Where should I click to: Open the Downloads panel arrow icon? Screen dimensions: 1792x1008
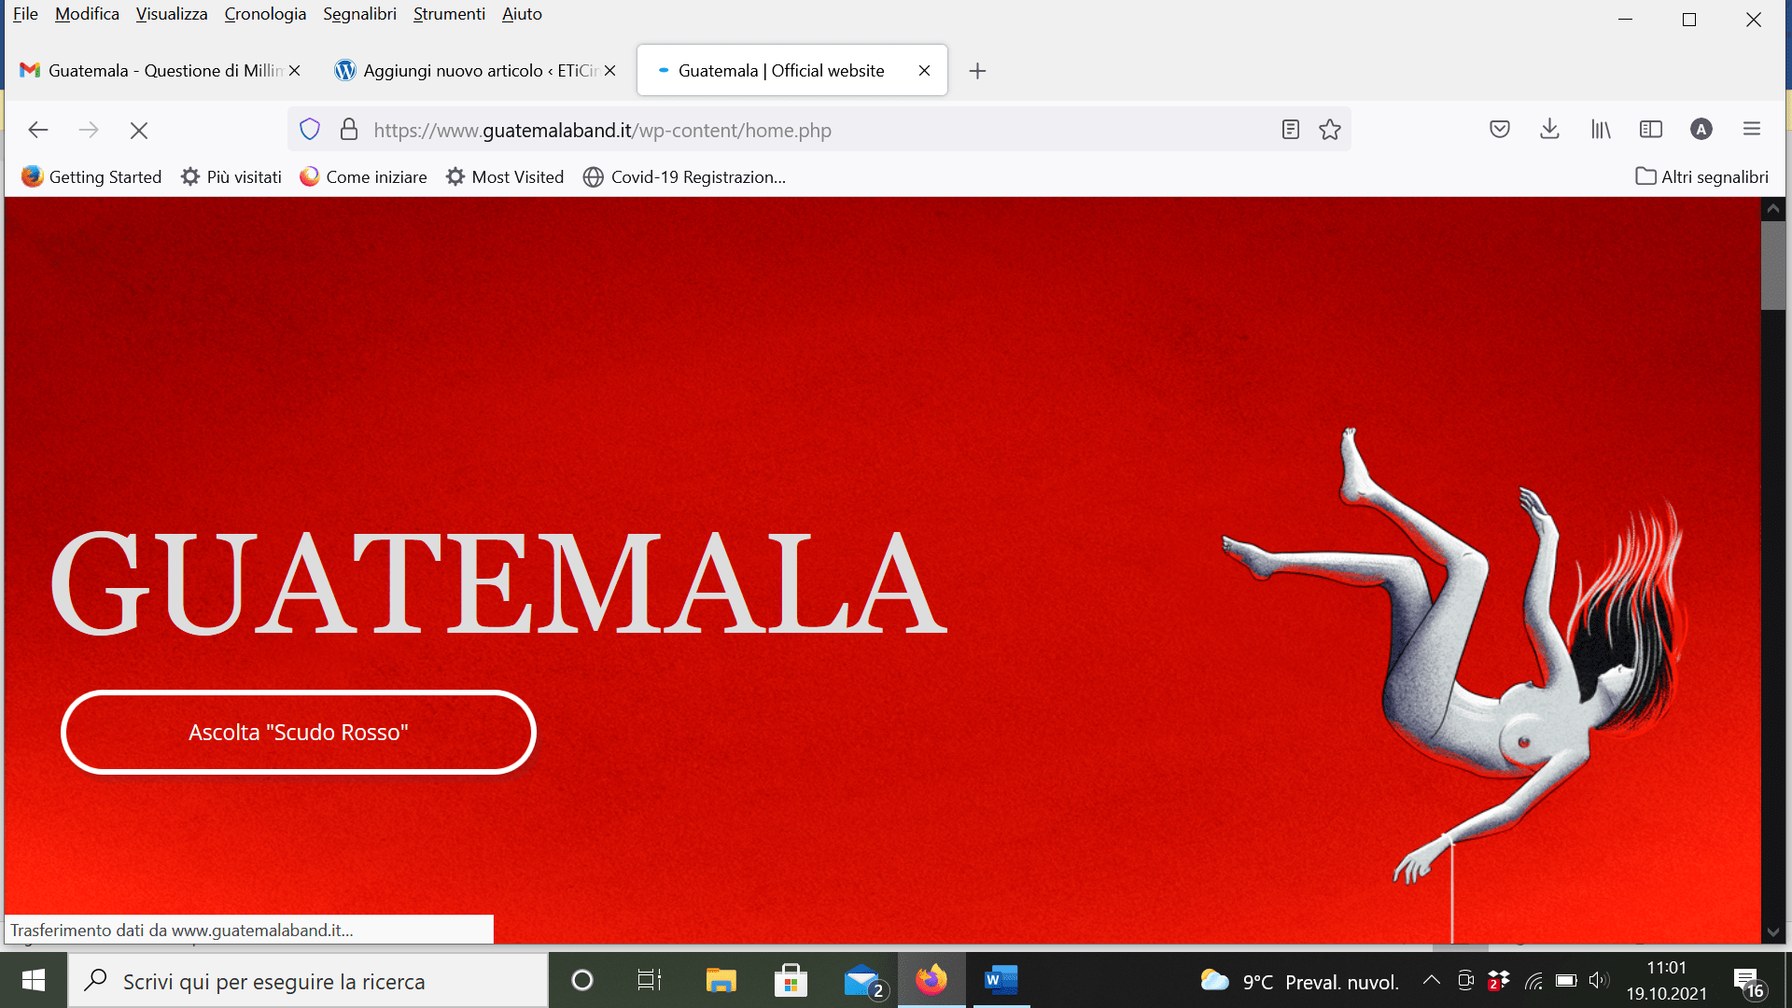click(1549, 129)
